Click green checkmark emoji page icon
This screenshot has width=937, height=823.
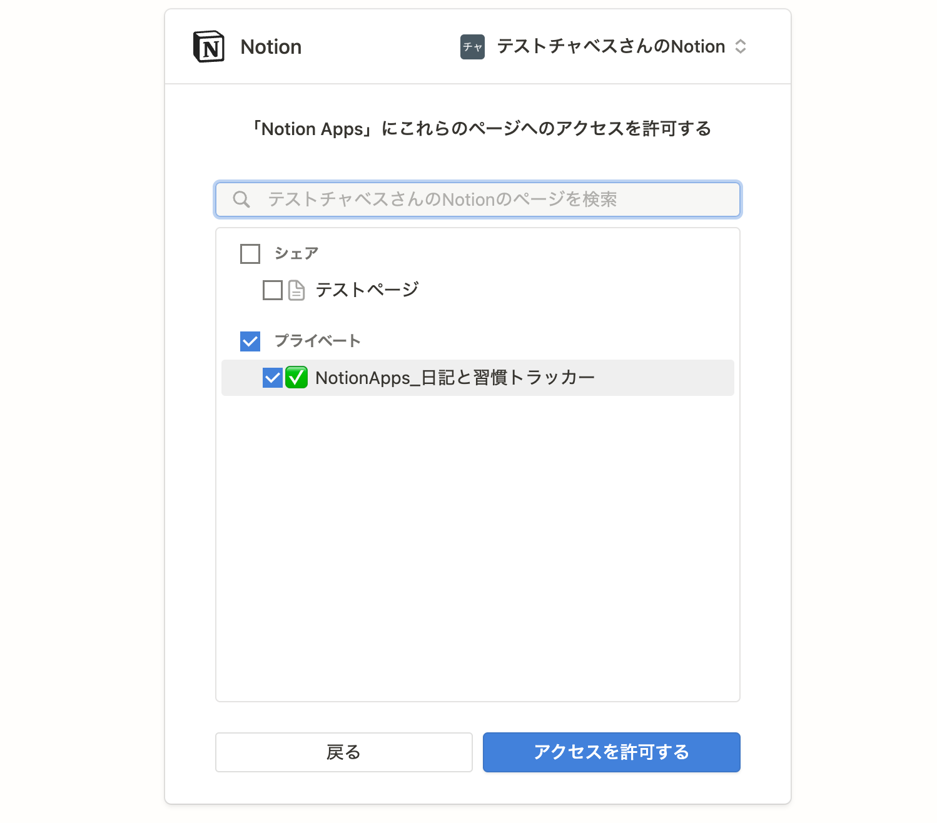tap(296, 378)
